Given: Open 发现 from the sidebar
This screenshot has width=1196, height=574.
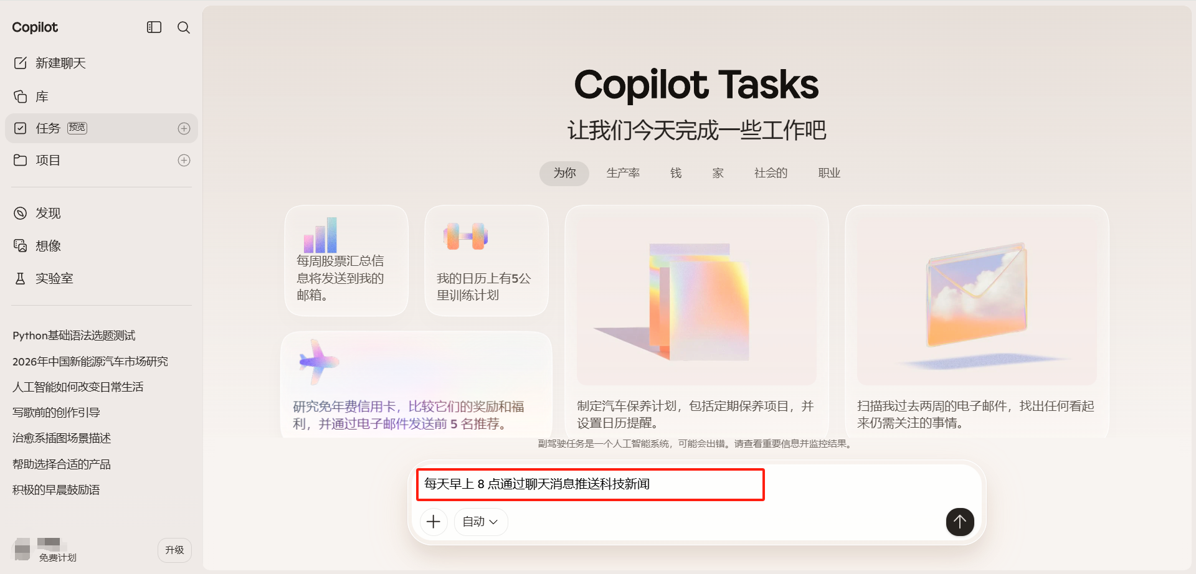Looking at the screenshot, I should pos(47,214).
